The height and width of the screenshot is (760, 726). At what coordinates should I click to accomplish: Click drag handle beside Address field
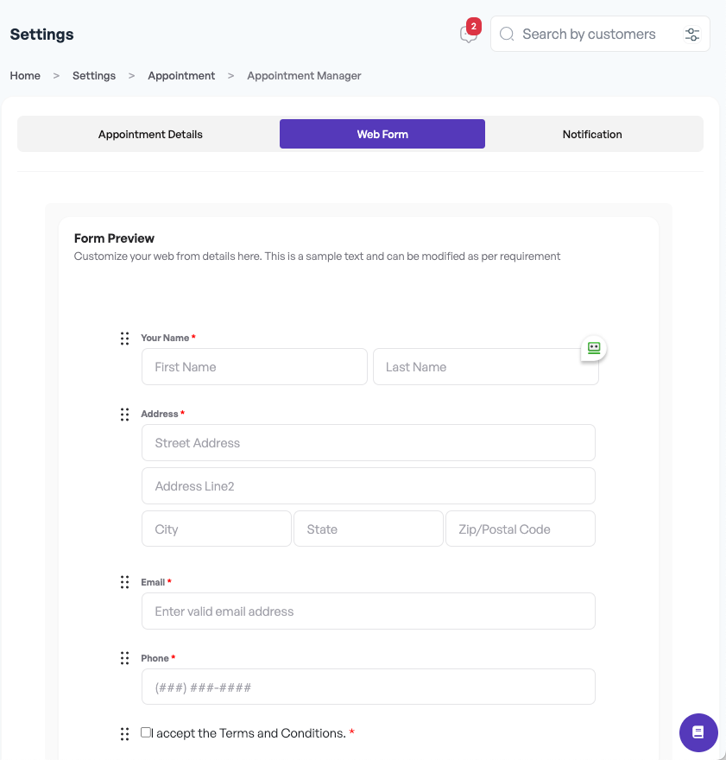click(x=124, y=415)
